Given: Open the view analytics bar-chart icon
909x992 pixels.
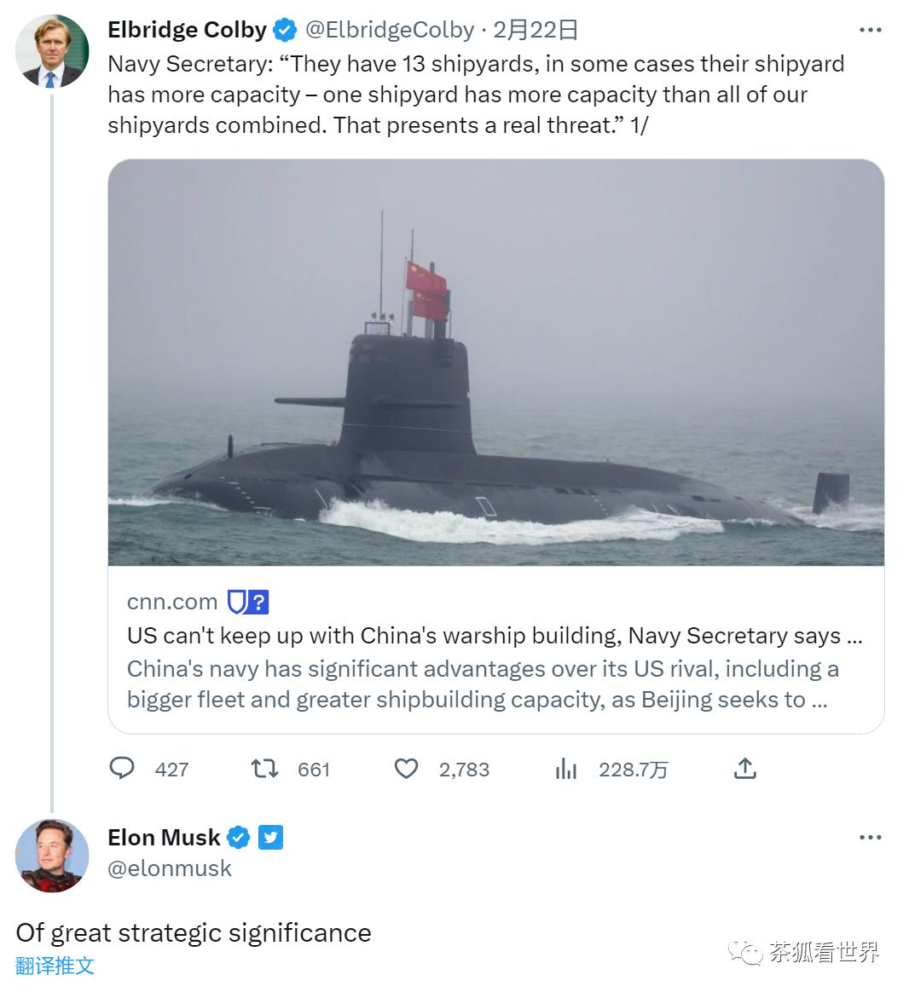Looking at the screenshot, I should [565, 769].
